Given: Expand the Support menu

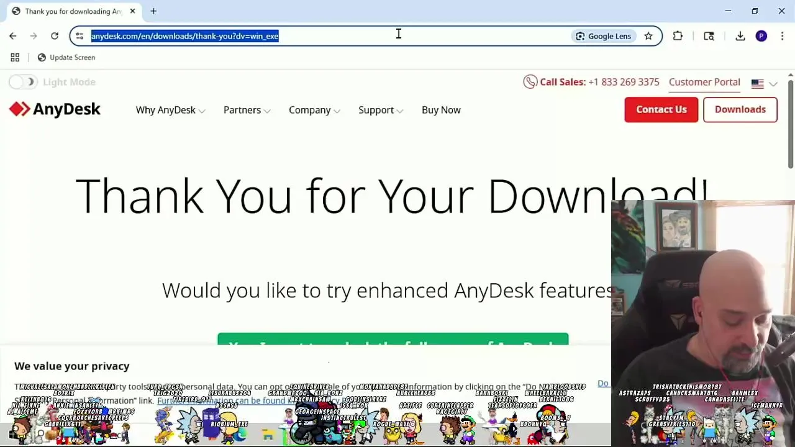Looking at the screenshot, I should pos(381,110).
